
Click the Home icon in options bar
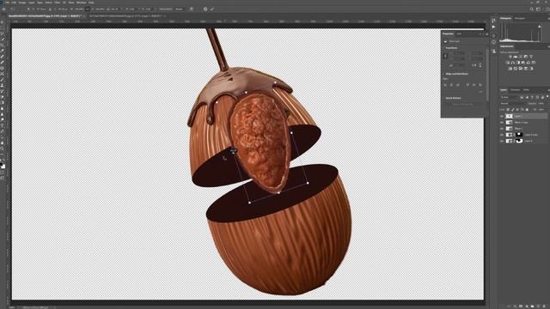3,9
